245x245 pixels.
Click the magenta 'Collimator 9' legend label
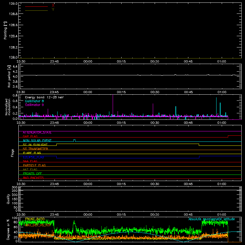(34, 105)
